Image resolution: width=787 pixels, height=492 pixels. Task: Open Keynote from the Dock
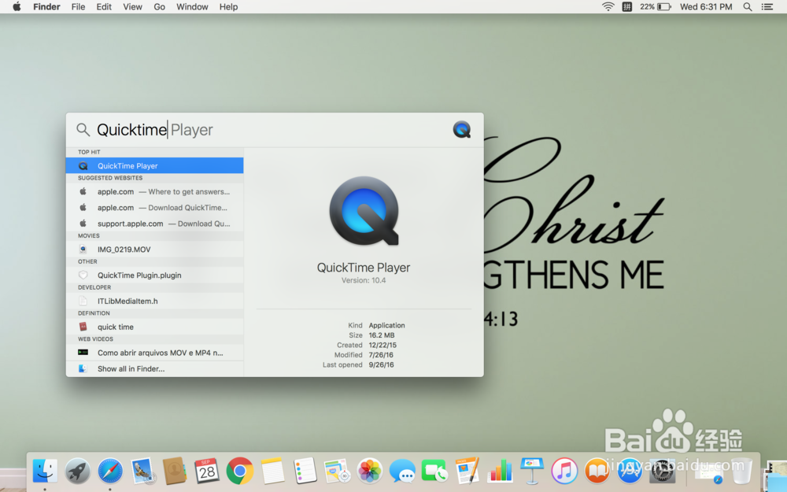click(532, 471)
